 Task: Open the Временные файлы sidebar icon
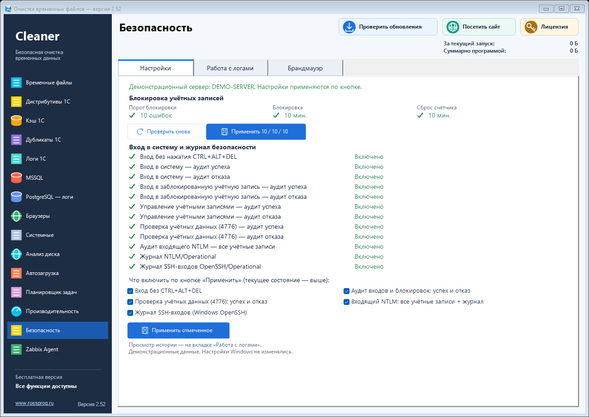[x=16, y=83]
